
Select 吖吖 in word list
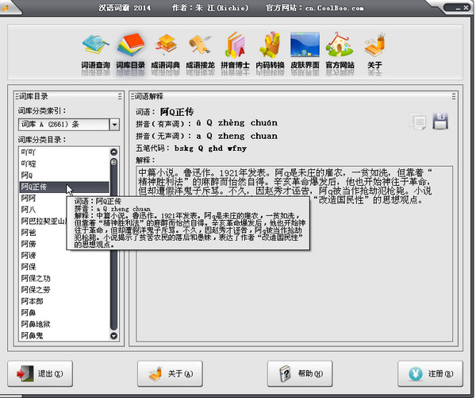pos(63,152)
